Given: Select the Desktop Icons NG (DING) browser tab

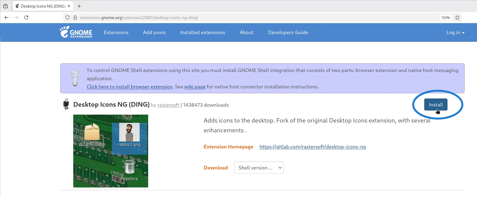Looking at the screenshot, I should coord(43,6).
